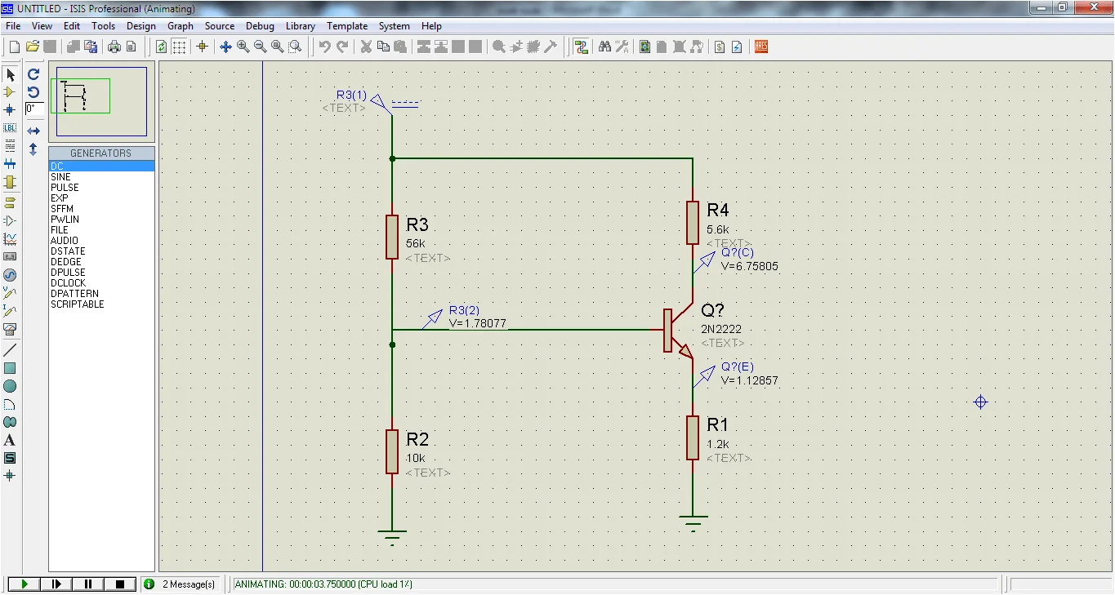This screenshot has height=595, width=1115.
Task: Open the File menu
Action: click(x=13, y=26)
